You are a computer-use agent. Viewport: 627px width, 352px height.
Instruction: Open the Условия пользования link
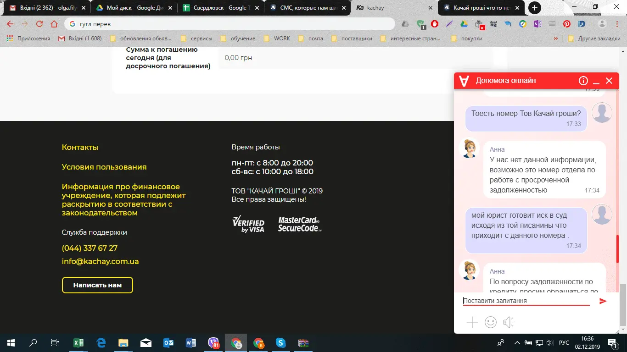click(104, 167)
